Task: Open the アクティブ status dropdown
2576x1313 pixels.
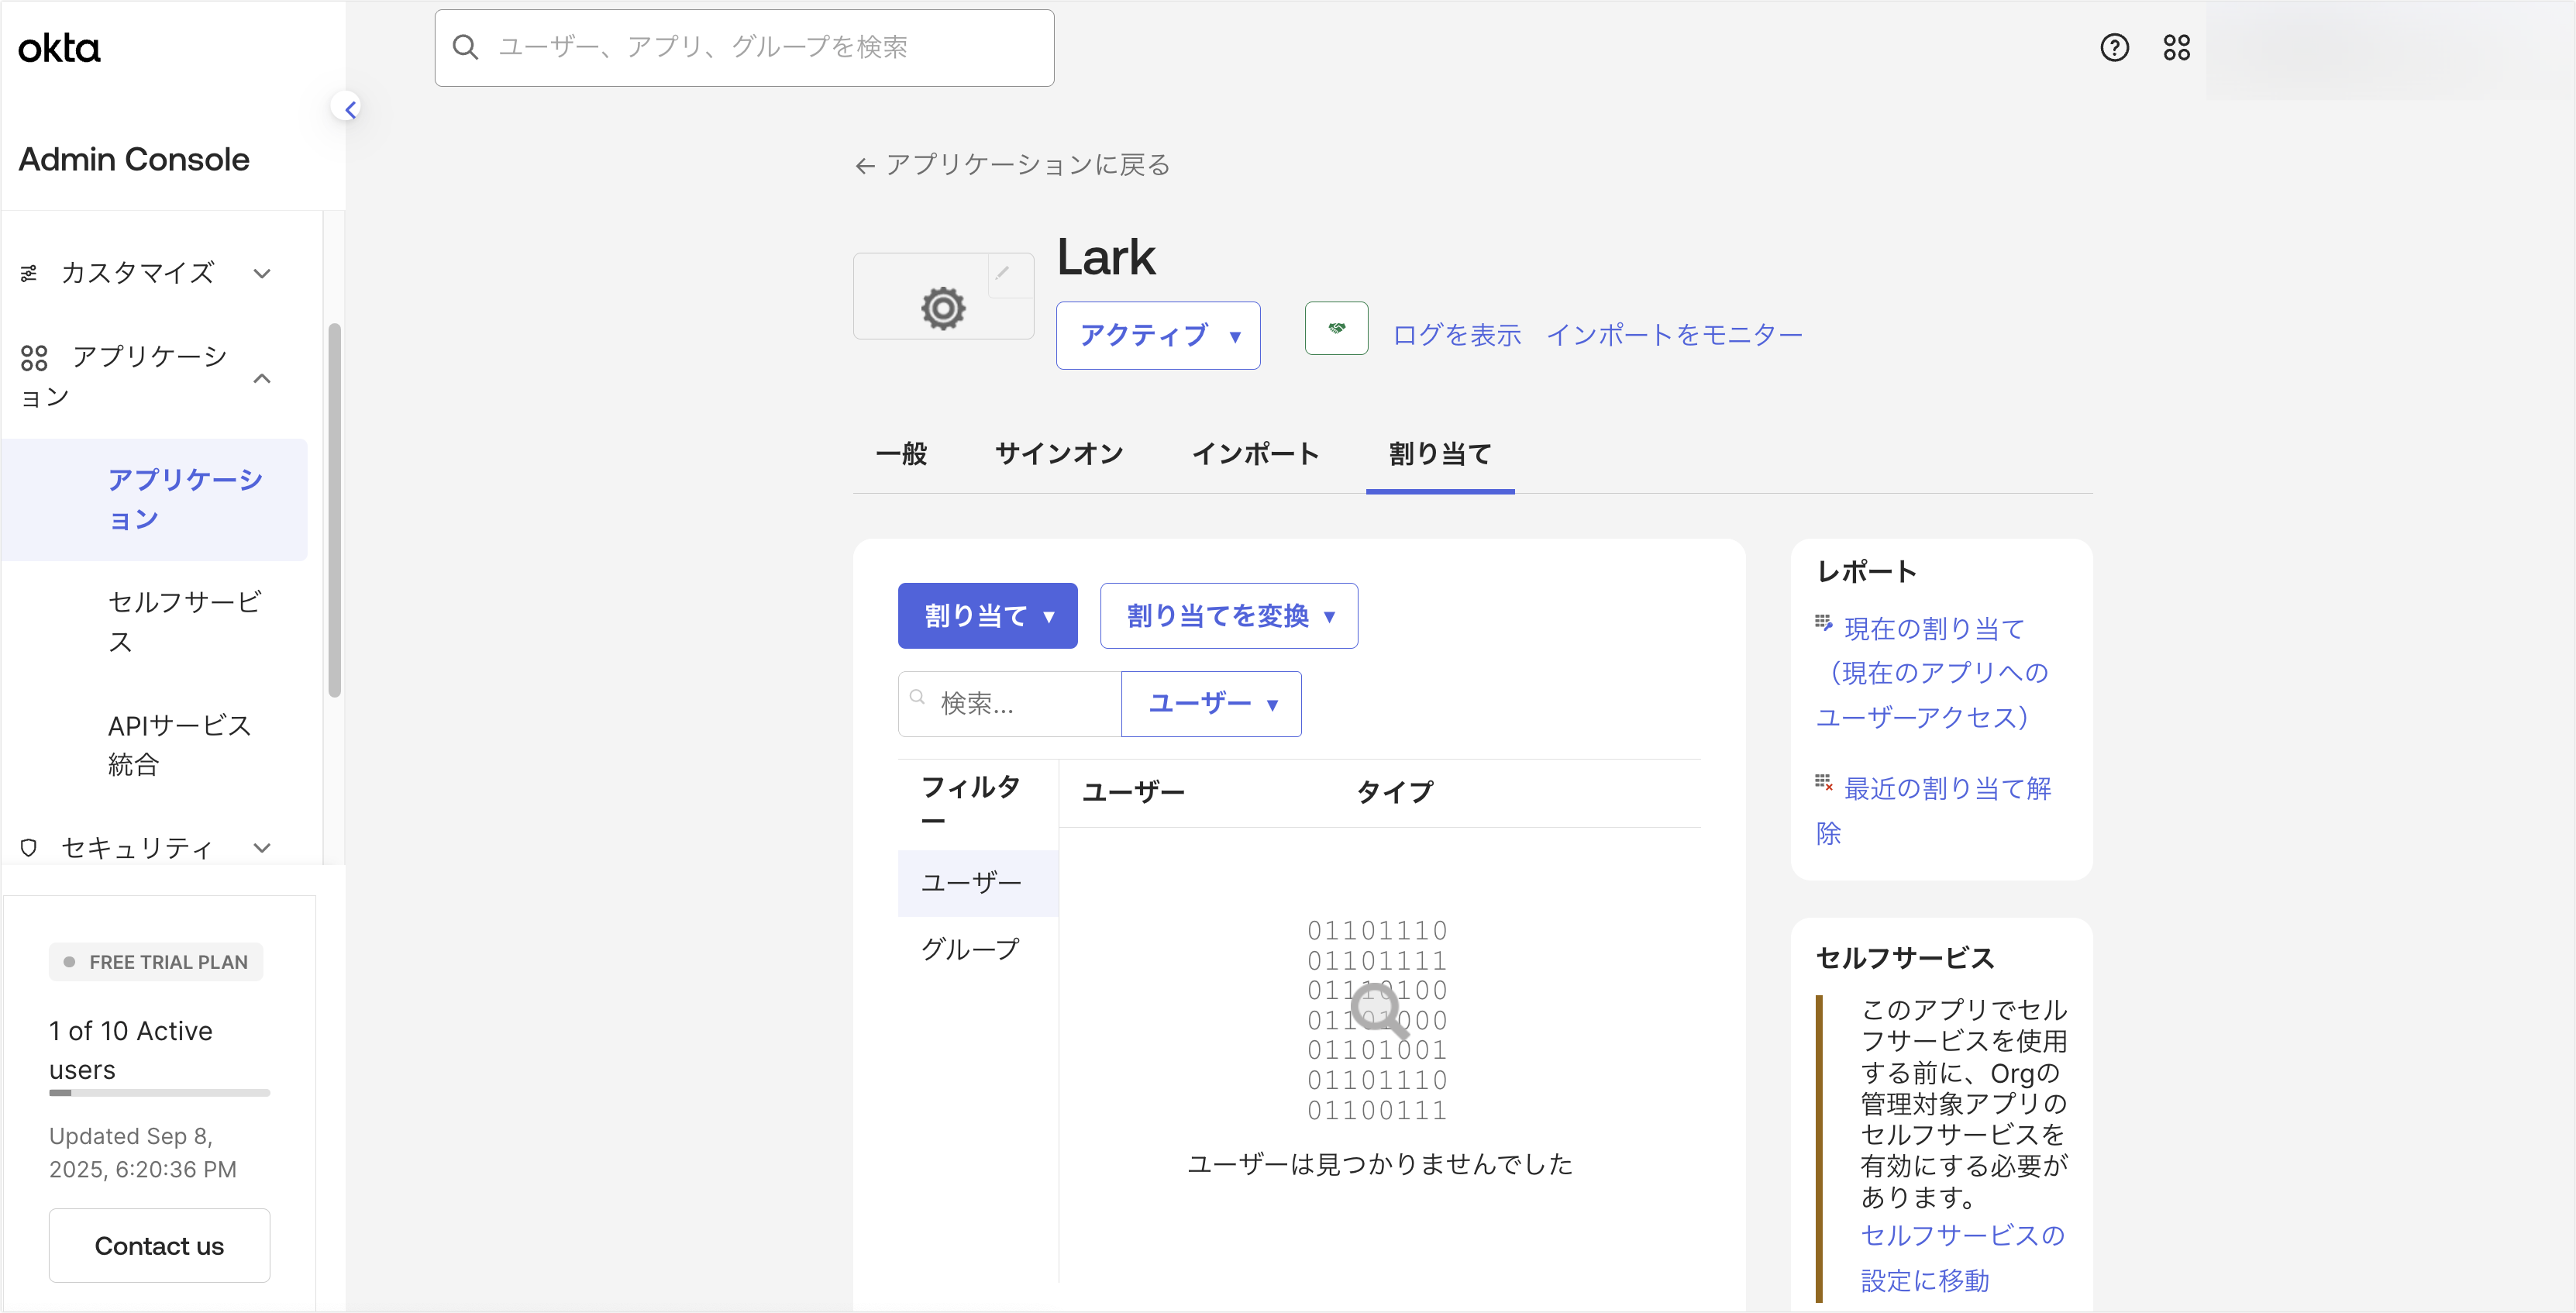Action: point(1158,335)
